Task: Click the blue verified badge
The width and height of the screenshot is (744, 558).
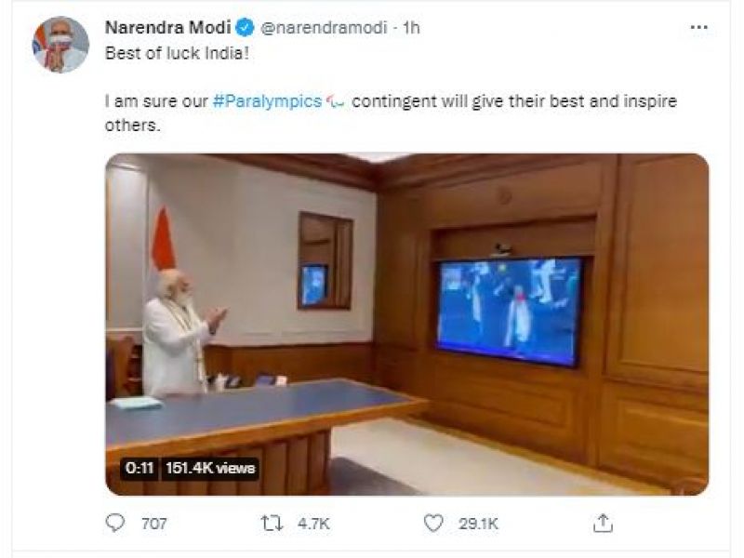Action: (x=240, y=27)
